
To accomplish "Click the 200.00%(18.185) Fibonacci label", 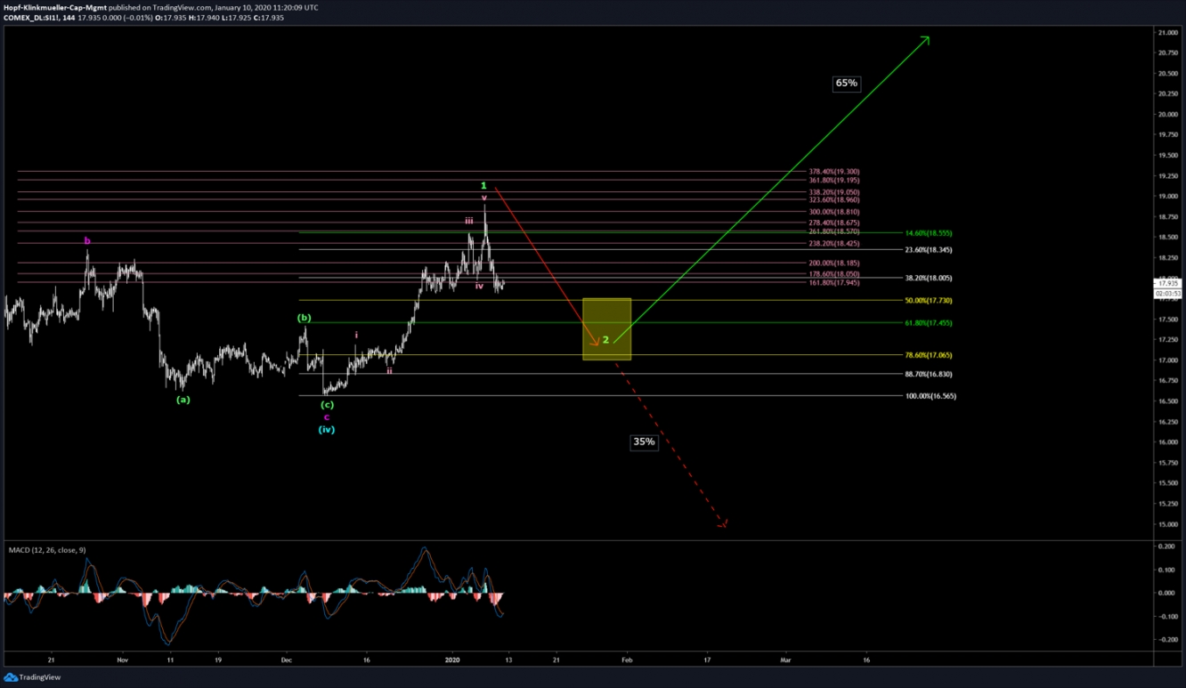I will click(834, 263).
